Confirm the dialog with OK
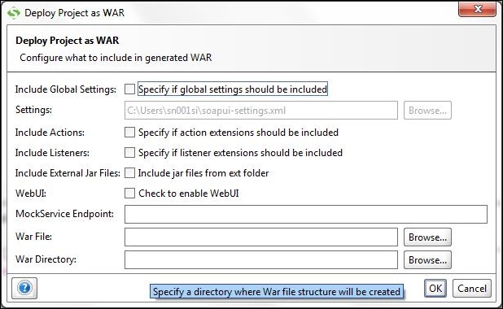The height and width of the screenshot is (309, 503). tap(435, 288)
